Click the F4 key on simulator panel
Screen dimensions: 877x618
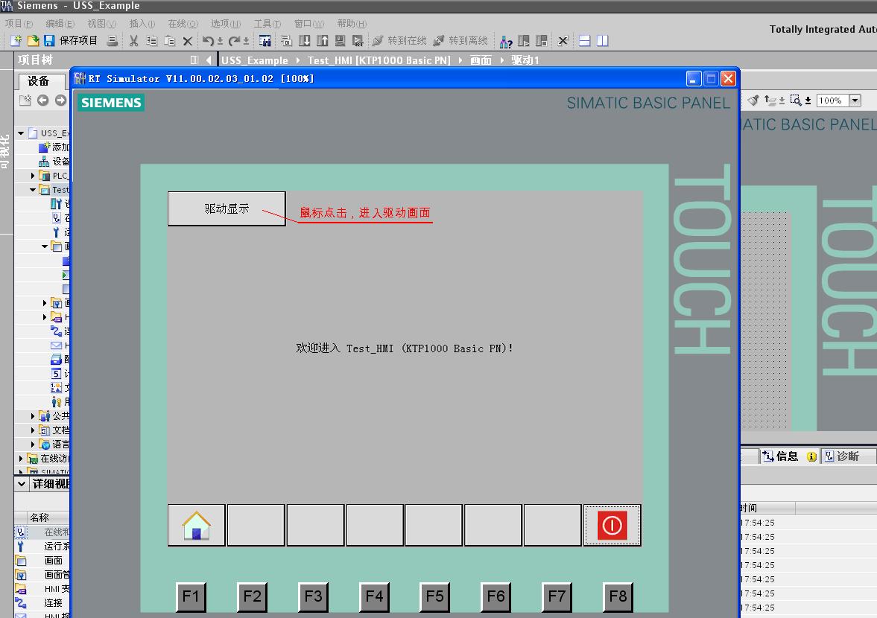click(373, 596)
